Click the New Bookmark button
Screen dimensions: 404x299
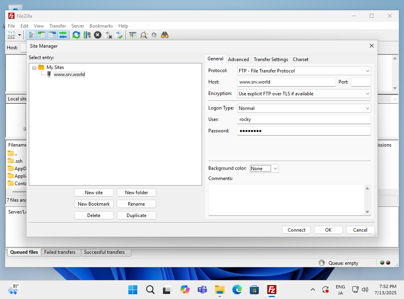pos(94,204)
